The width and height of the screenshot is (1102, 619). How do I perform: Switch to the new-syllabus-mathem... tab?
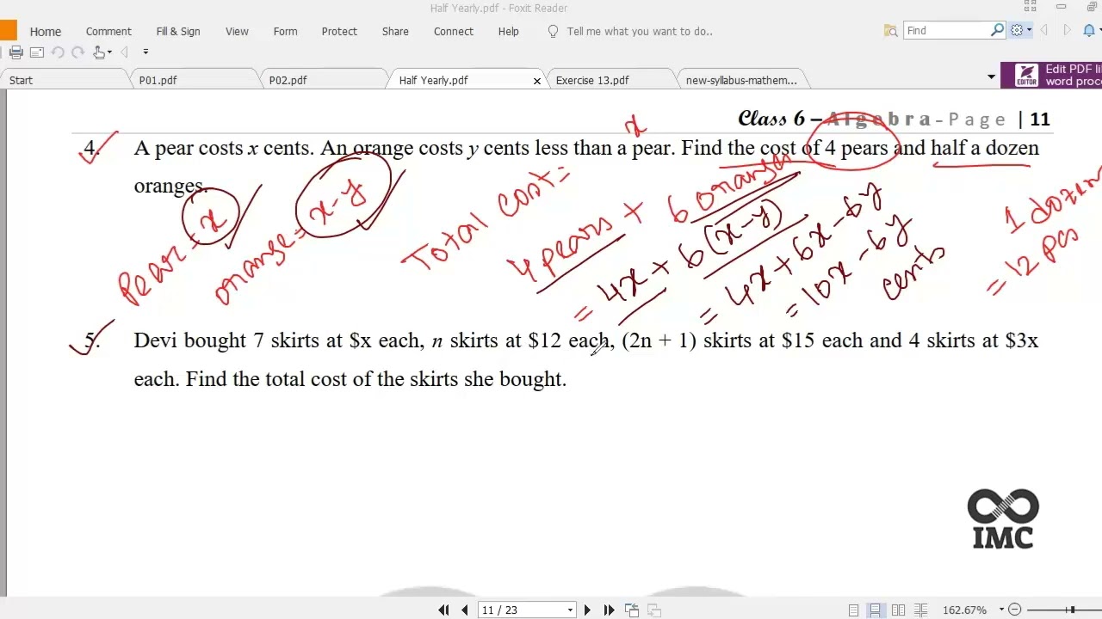(741, 80)
